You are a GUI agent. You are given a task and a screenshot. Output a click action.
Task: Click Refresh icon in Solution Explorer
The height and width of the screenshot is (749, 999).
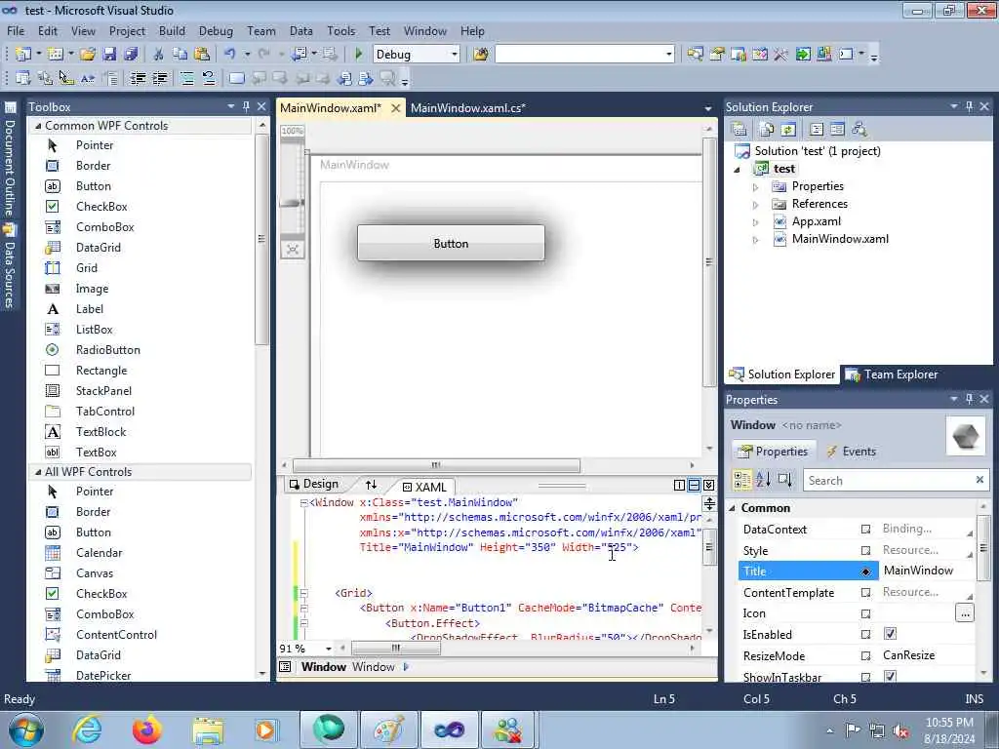click(788, 130)
